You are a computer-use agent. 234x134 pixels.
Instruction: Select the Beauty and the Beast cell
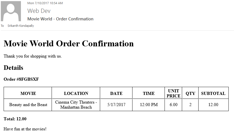click(28, 105)
